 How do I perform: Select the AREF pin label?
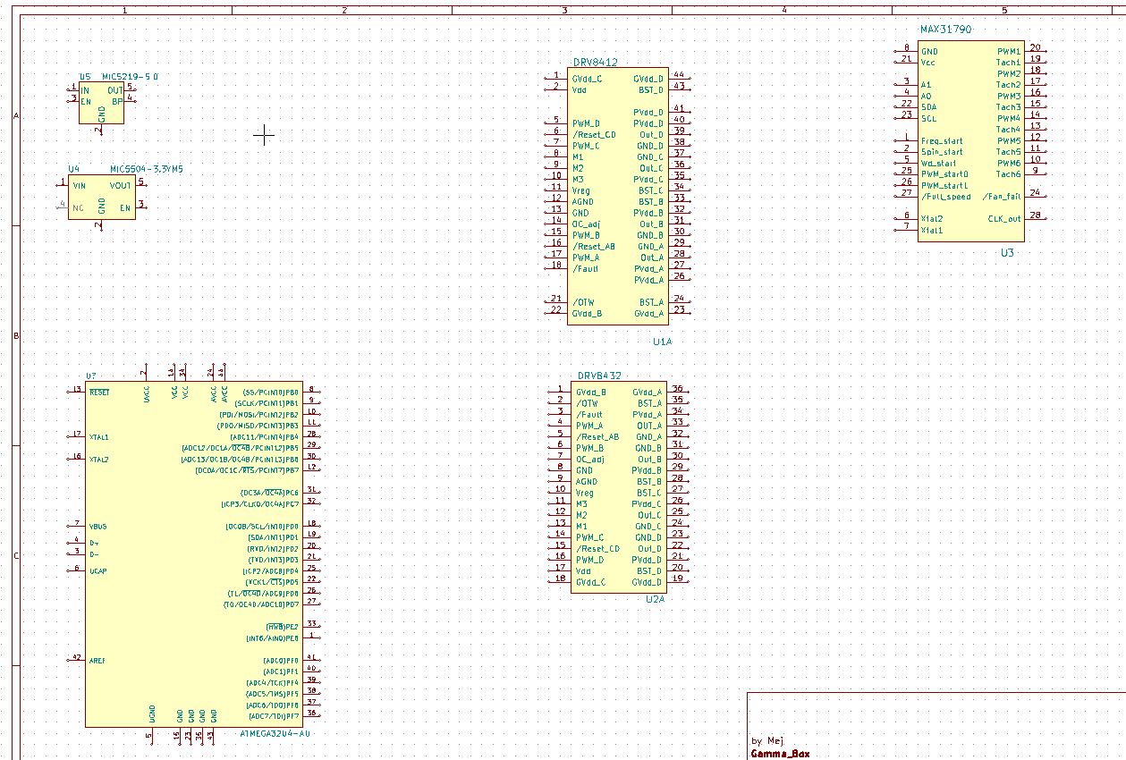tap(97, 660)
